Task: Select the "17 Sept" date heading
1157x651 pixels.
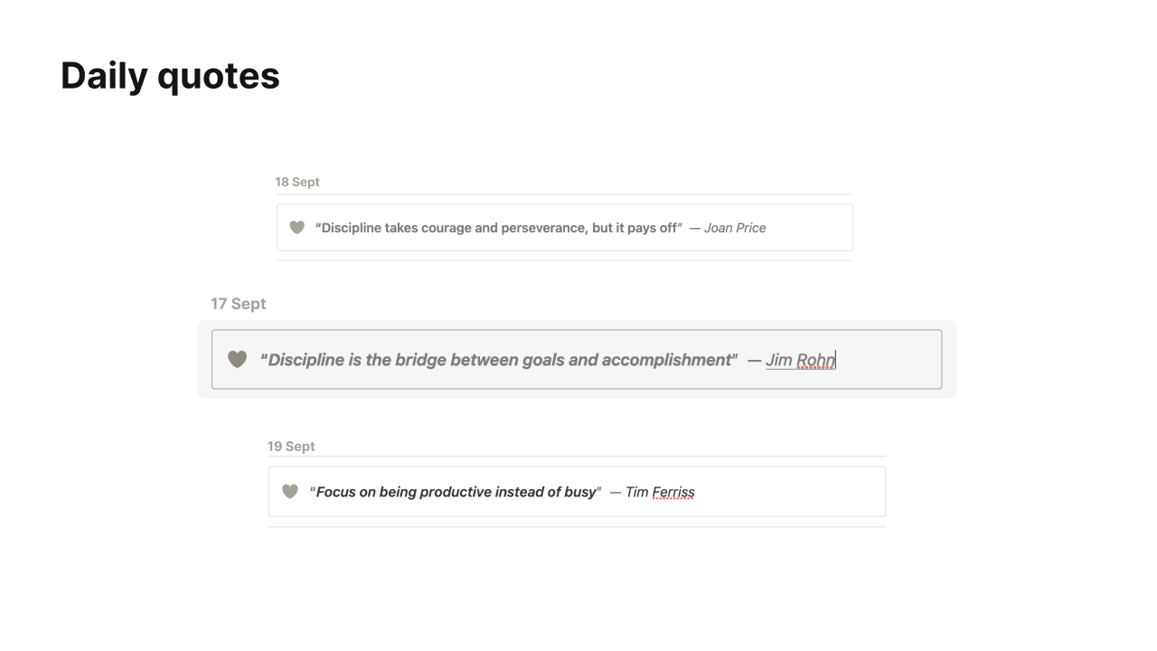Action: [x=238, y=304]
